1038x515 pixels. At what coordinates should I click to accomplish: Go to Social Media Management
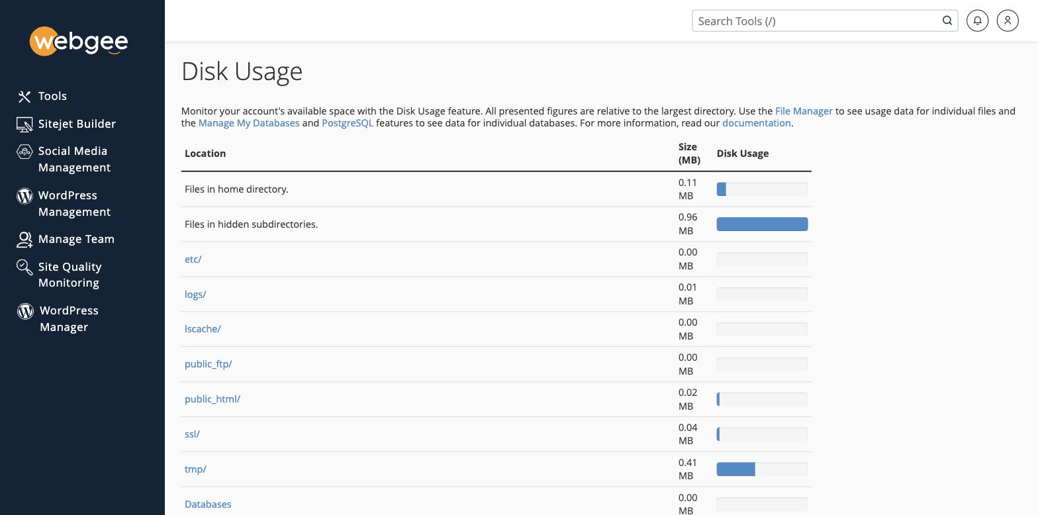click(74, 159)
